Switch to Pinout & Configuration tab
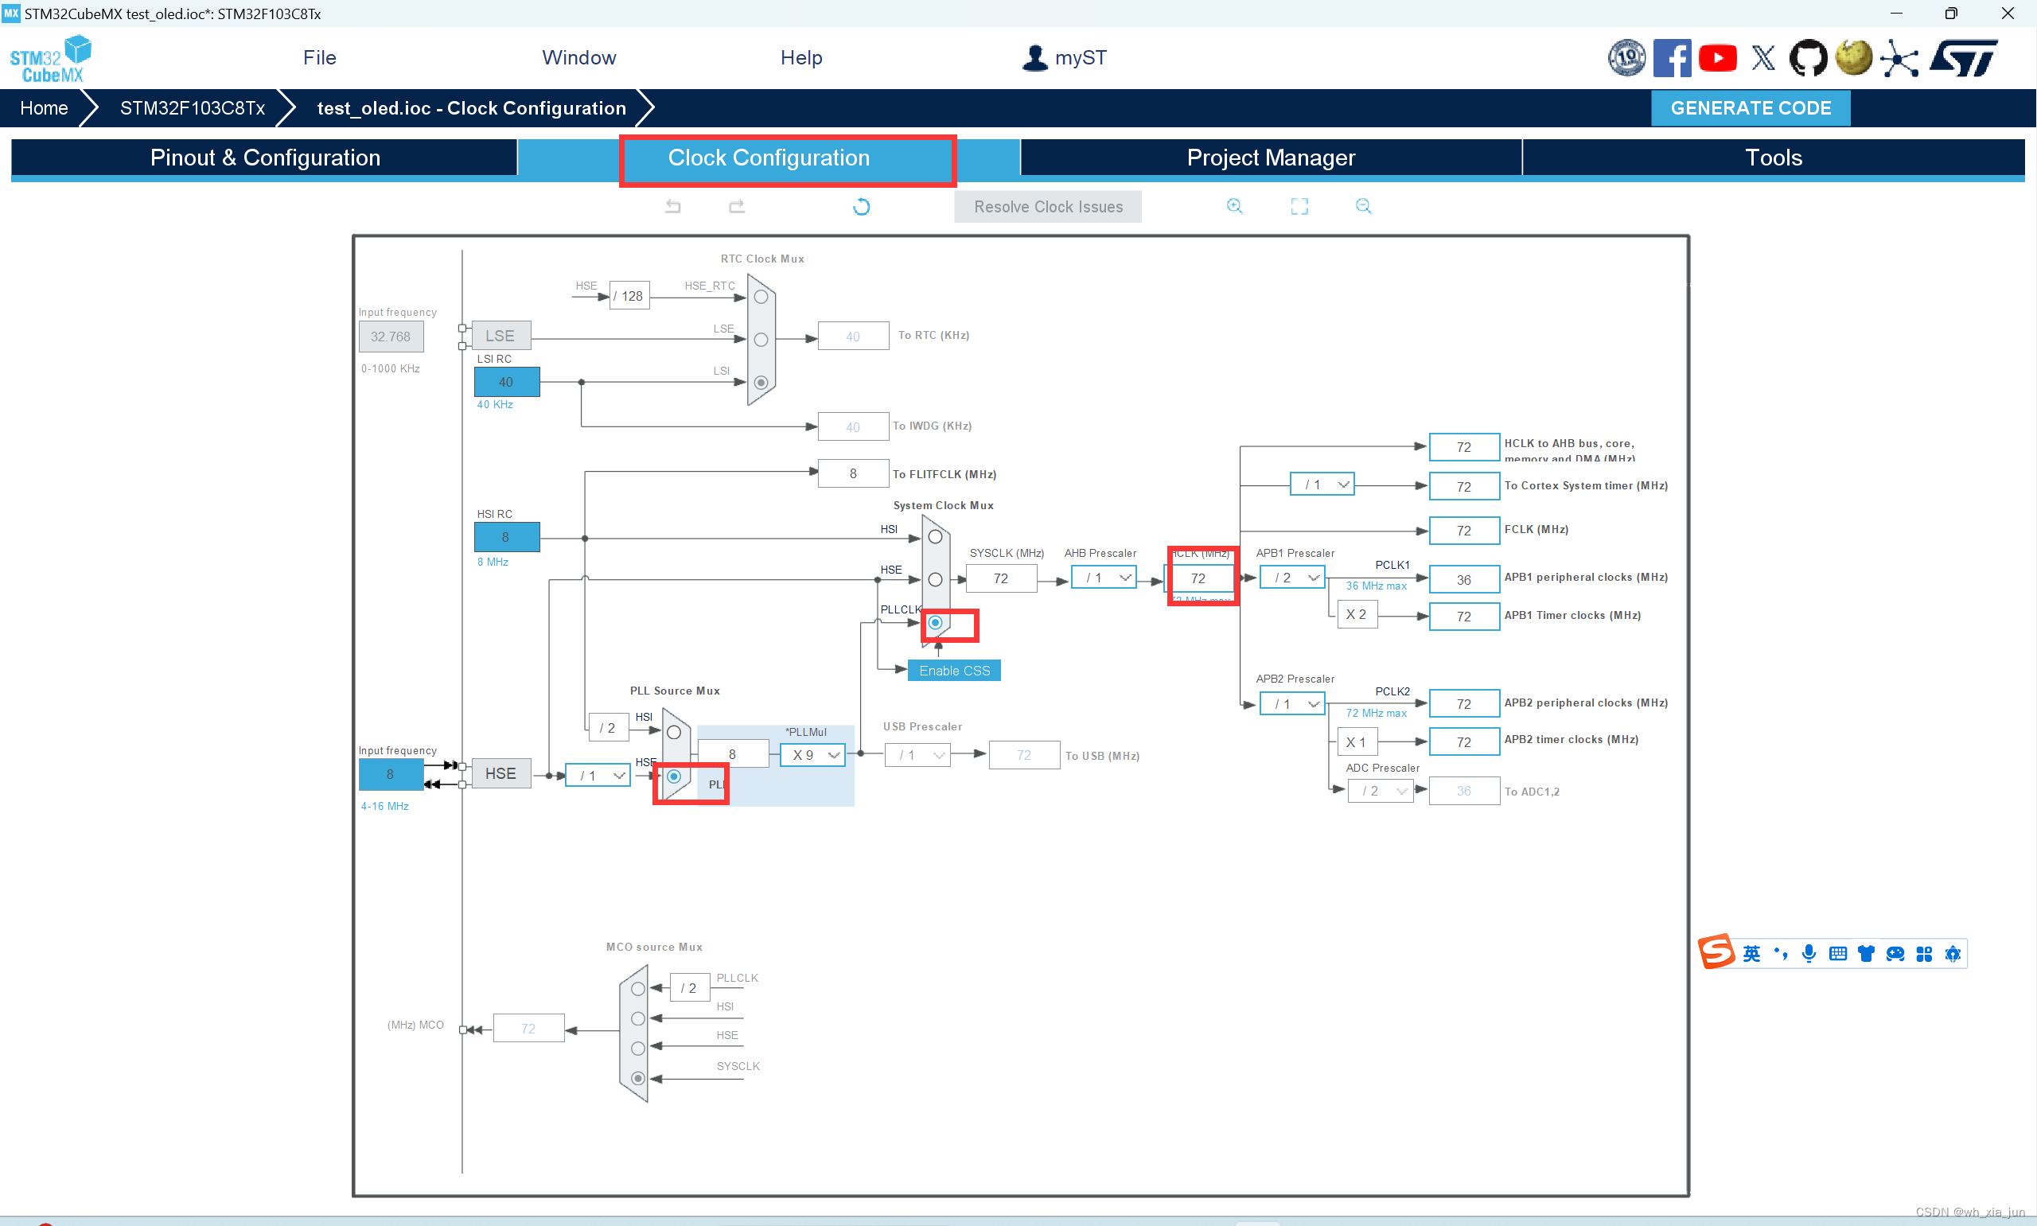Screen dimensions: 2037x1226 (x=265, y=158)
